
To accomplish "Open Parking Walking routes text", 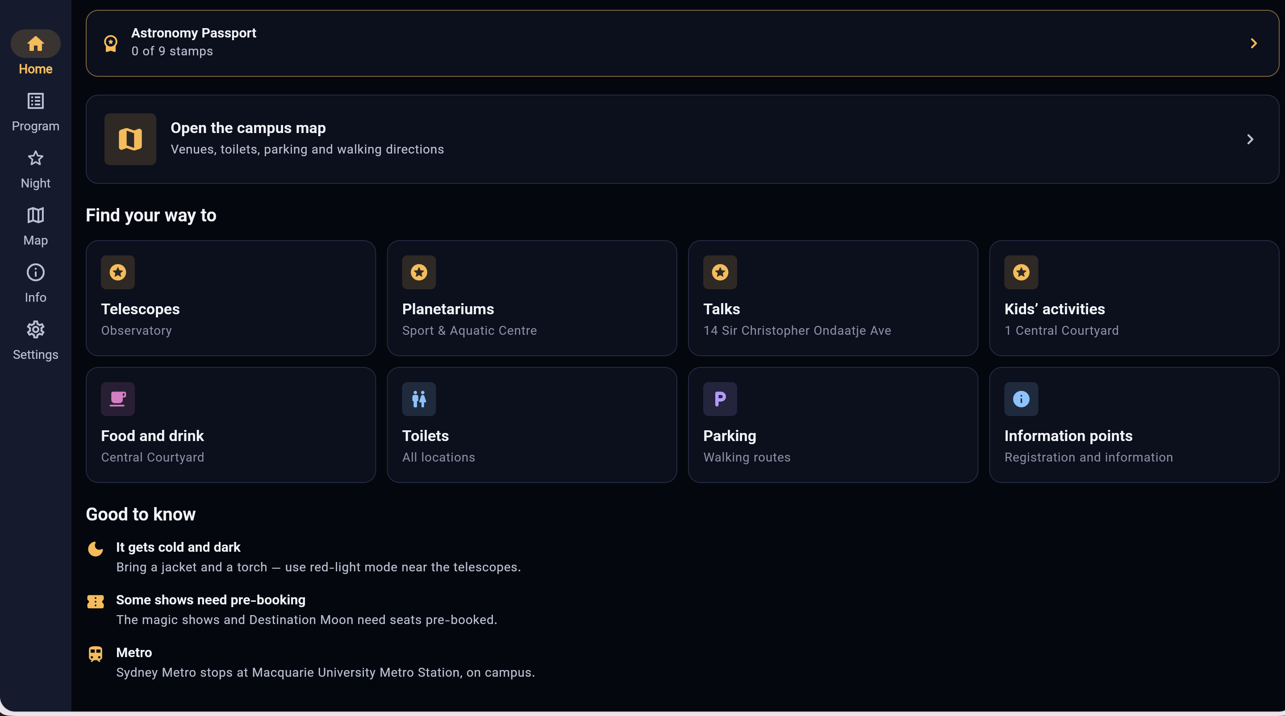I will 747,457.
